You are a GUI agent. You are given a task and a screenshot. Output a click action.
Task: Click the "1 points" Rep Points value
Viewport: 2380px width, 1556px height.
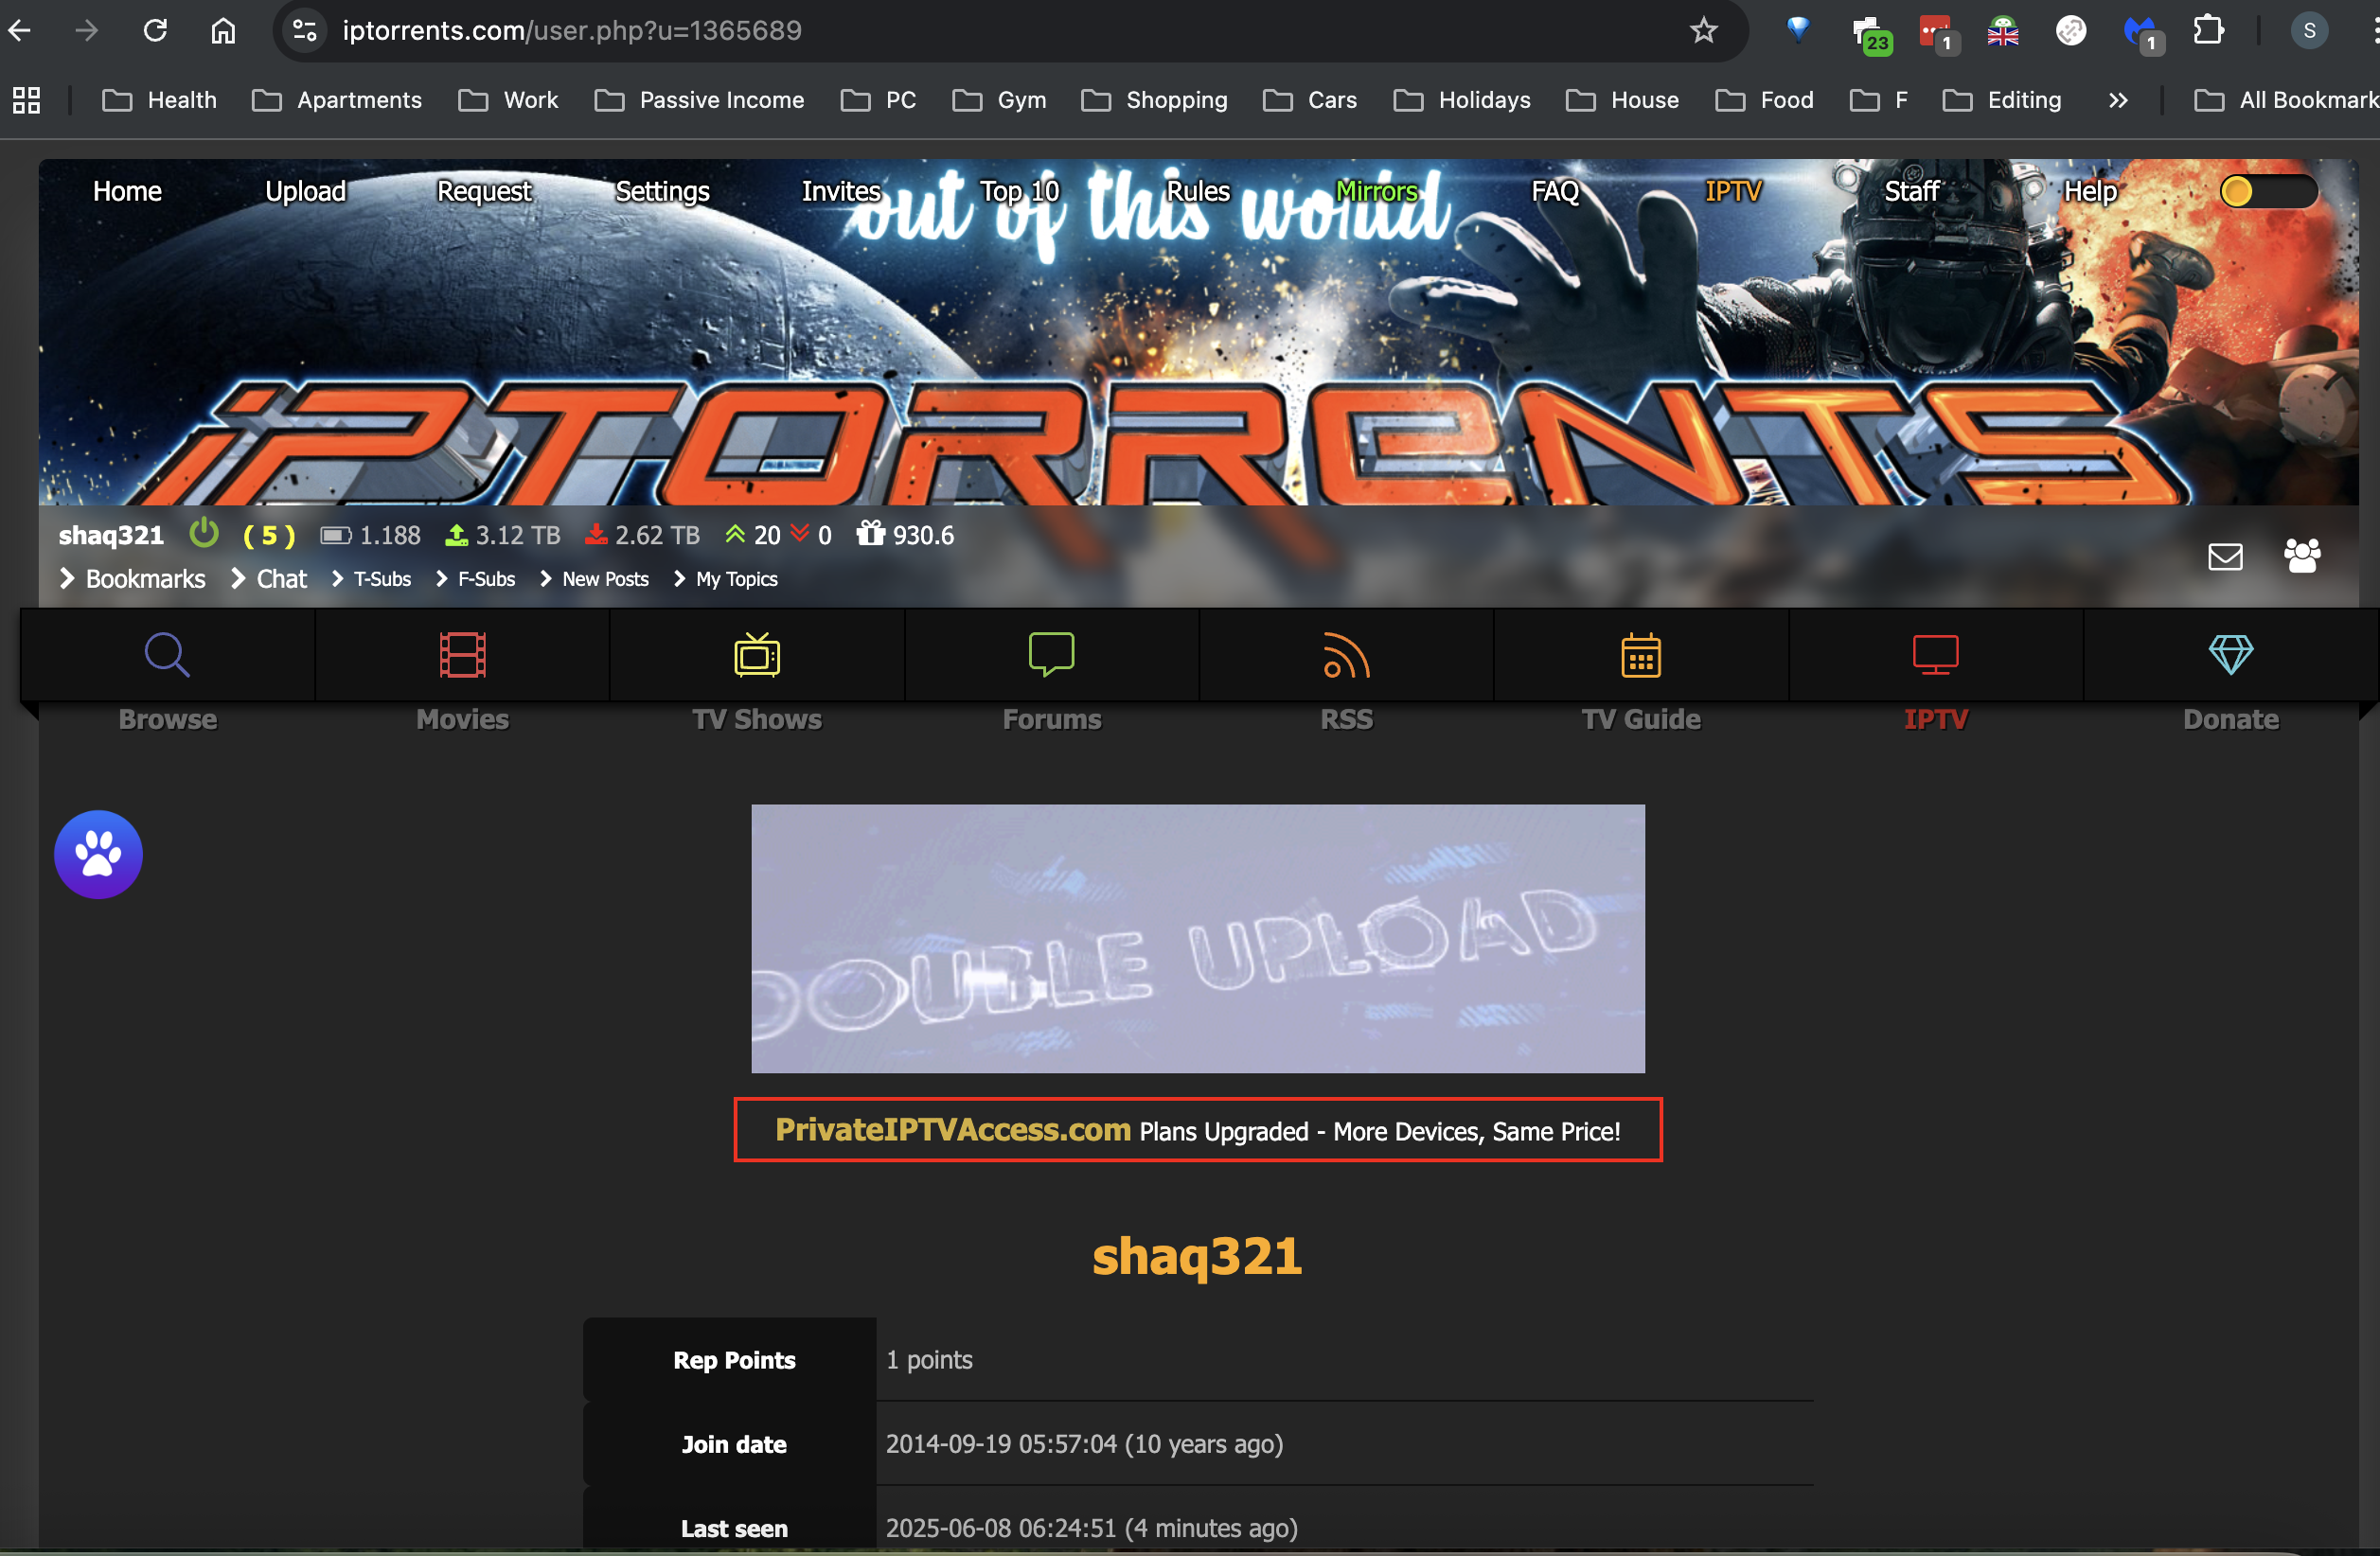click(929, 1360)
